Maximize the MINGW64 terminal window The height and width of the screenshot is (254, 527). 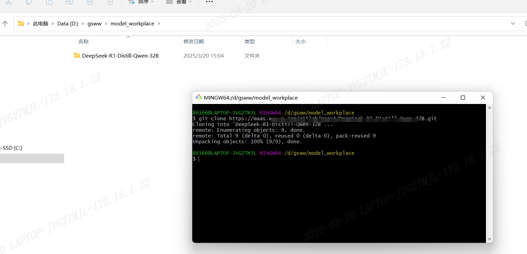click(x=463, y=98)
